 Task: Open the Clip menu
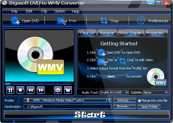point(44,11)
